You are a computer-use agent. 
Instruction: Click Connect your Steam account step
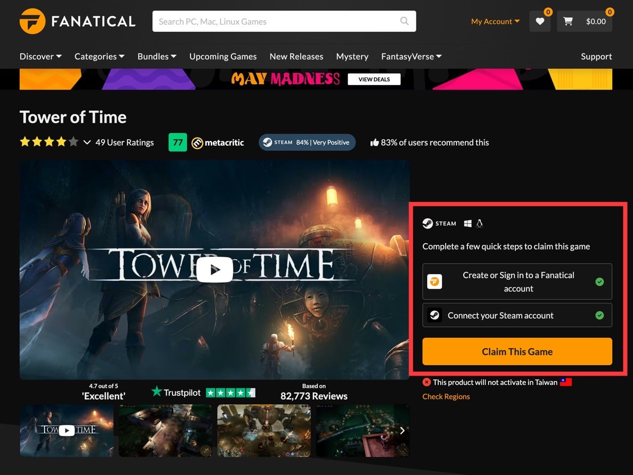517,315
